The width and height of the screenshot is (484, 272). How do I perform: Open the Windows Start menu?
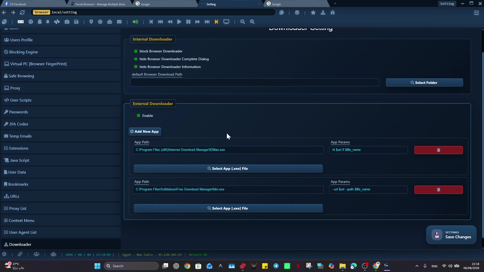[97, 266]
